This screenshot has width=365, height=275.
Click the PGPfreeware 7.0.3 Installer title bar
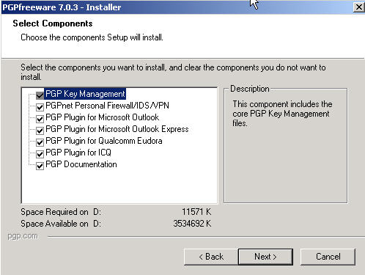(x=177, y=7)
